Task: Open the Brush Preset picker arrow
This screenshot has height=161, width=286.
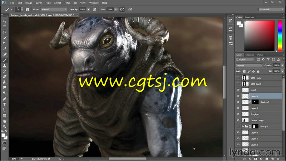Action: coord(22,9)
